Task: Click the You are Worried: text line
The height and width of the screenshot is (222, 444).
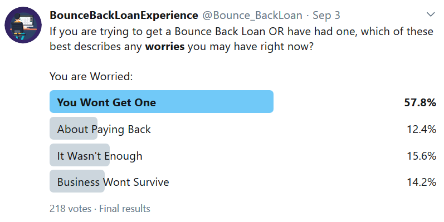Action: tap(91, 76)
